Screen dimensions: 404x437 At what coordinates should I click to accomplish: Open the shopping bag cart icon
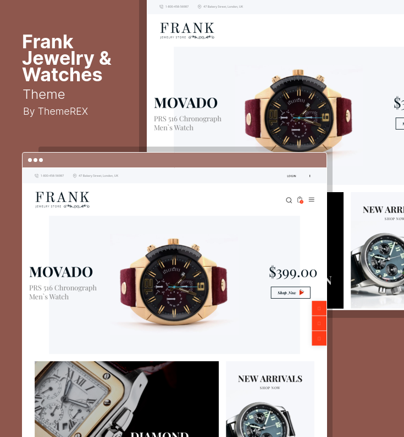[x=300, y=200]
